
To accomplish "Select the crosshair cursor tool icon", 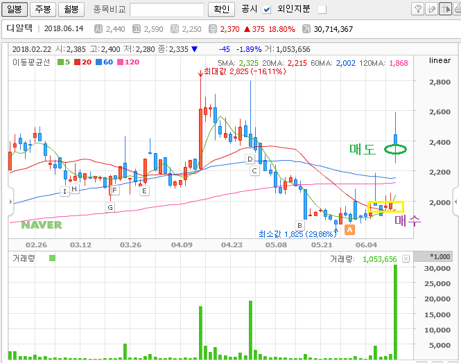I will 445,9.
